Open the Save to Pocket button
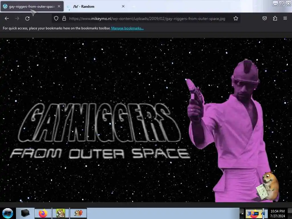The image size is (292, 219). coord(264,18)
